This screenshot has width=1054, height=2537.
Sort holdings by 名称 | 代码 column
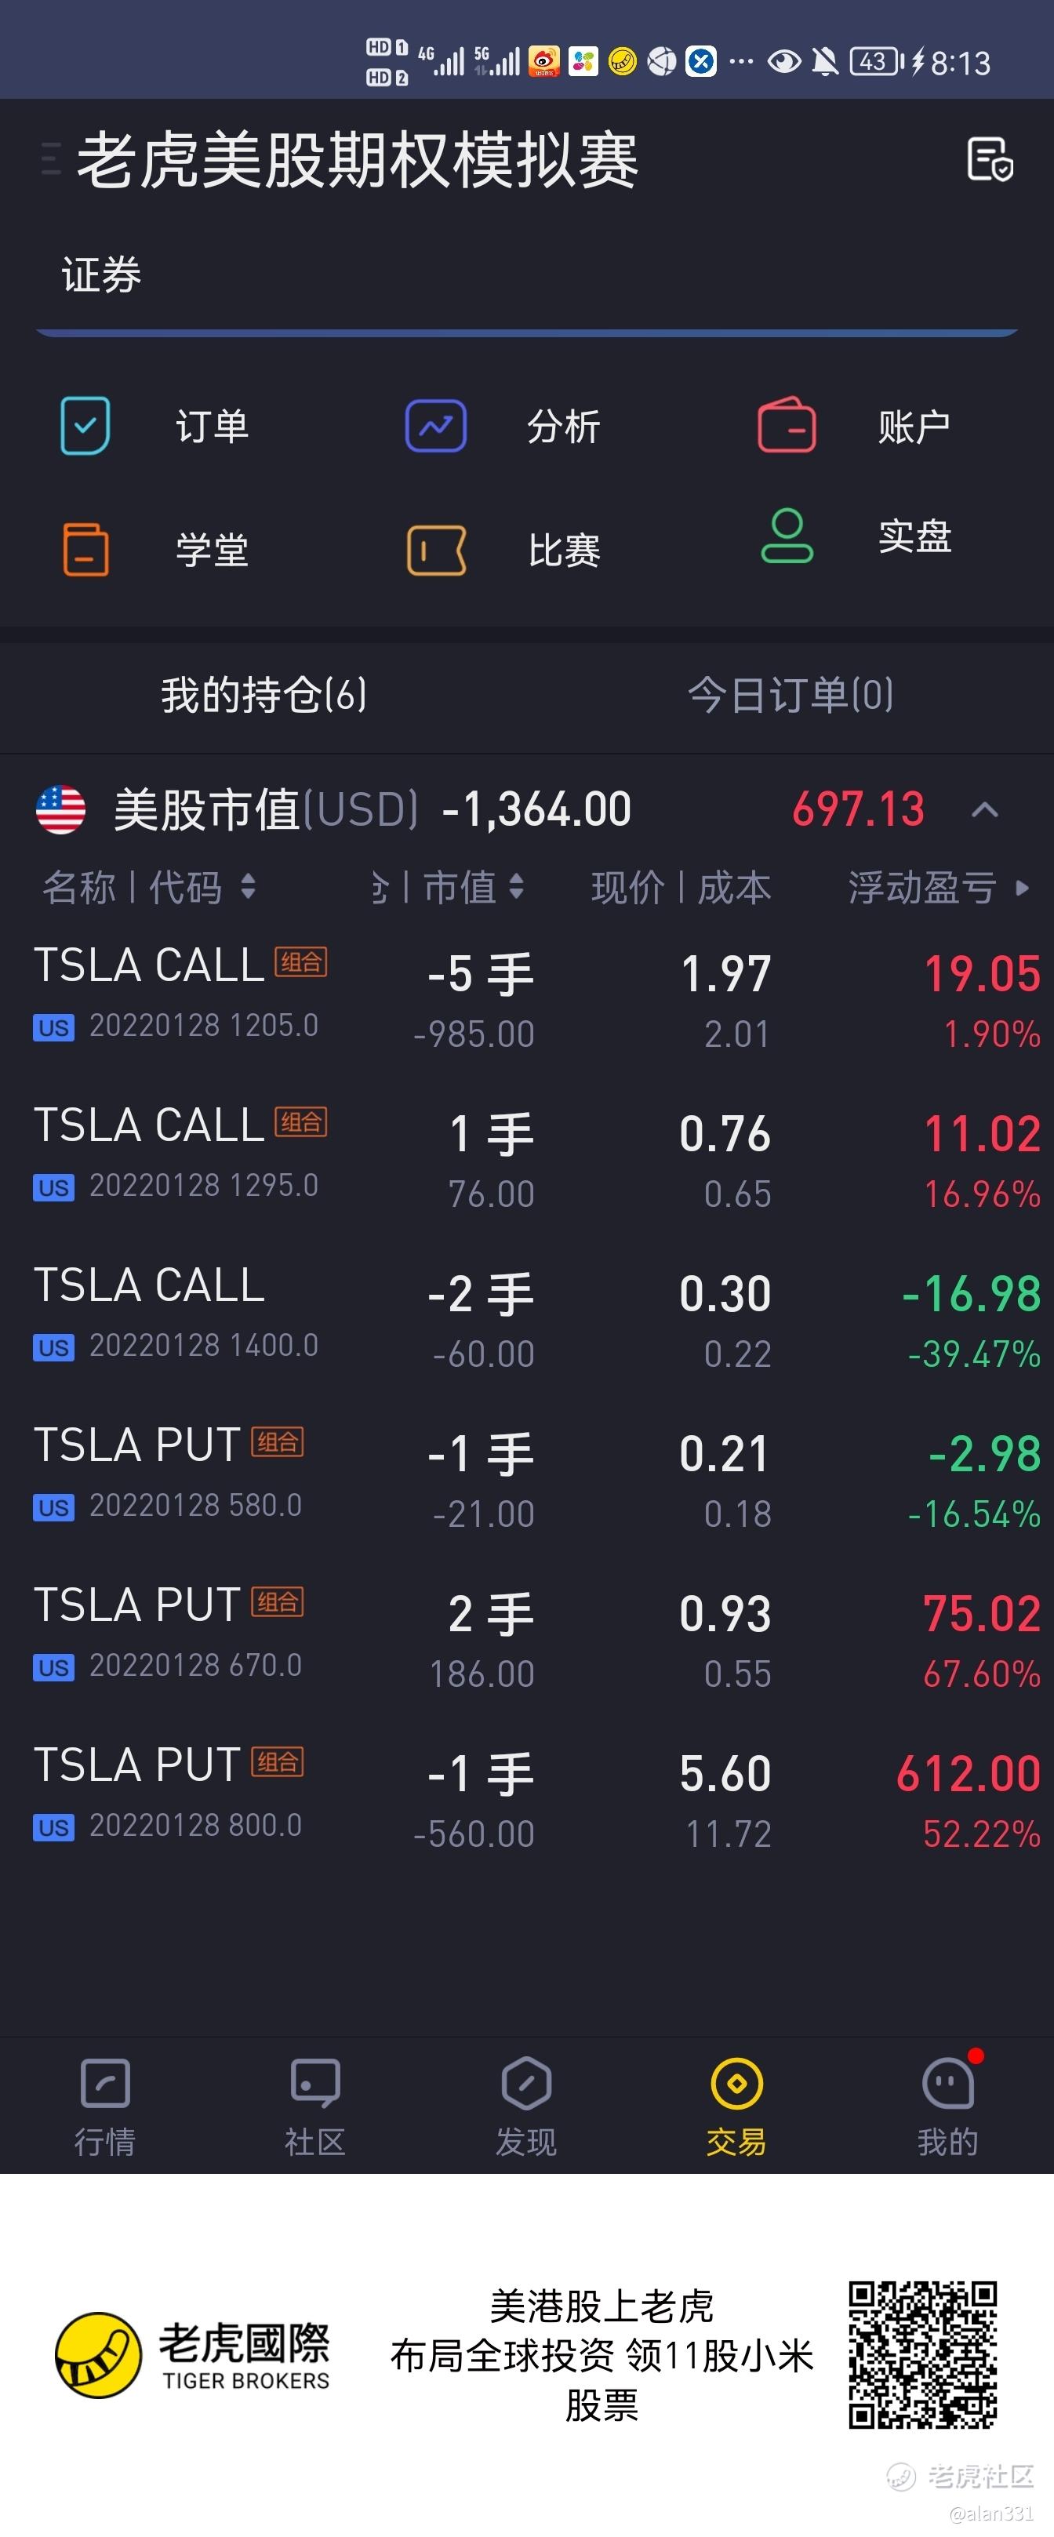click(x=147, y=887)
